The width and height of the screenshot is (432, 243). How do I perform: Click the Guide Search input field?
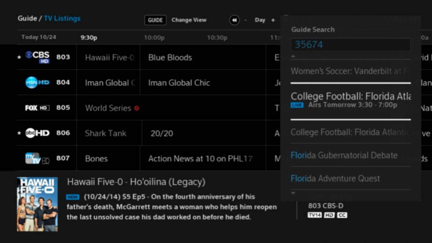351,45
